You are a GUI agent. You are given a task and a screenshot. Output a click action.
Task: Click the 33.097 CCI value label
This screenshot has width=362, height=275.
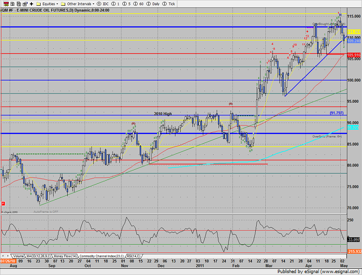[x=354, y=240]
